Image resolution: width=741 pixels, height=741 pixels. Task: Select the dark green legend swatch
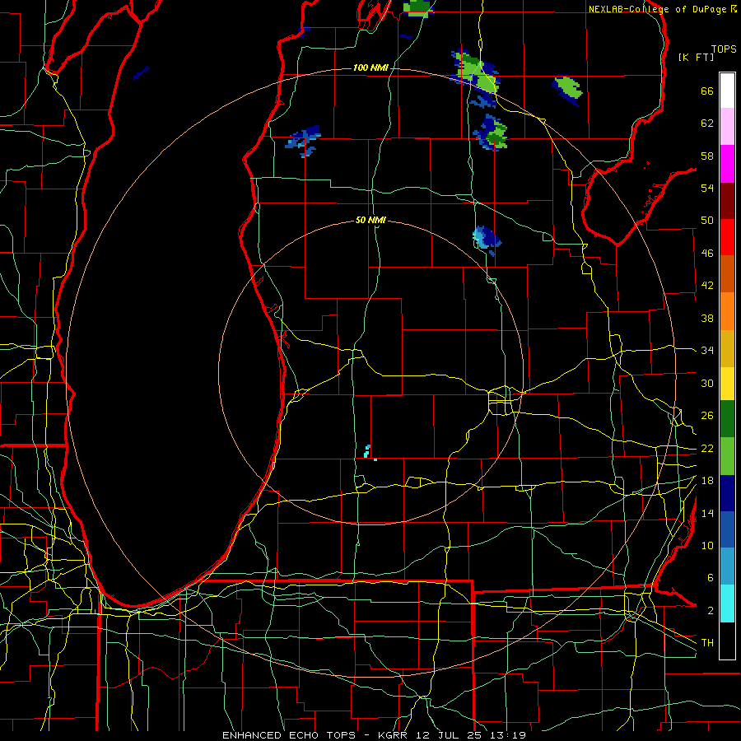coord(727,419)
